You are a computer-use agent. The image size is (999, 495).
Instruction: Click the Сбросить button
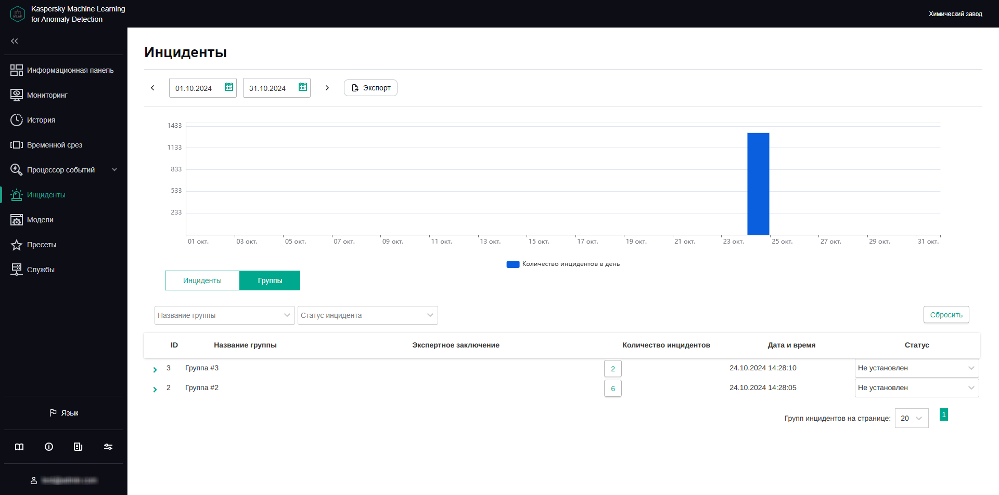(x=946, y=314)
